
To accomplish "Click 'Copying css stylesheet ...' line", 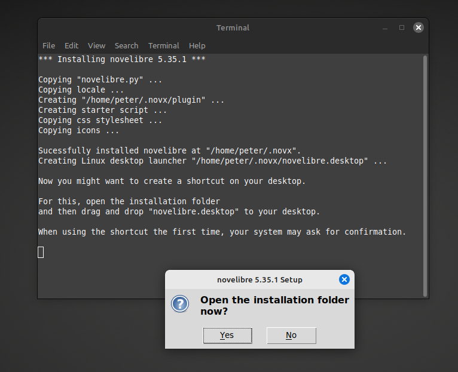I will click(100, 120).
